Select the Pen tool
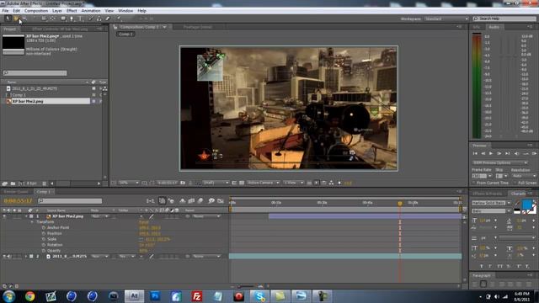 (x=72, y=19)
